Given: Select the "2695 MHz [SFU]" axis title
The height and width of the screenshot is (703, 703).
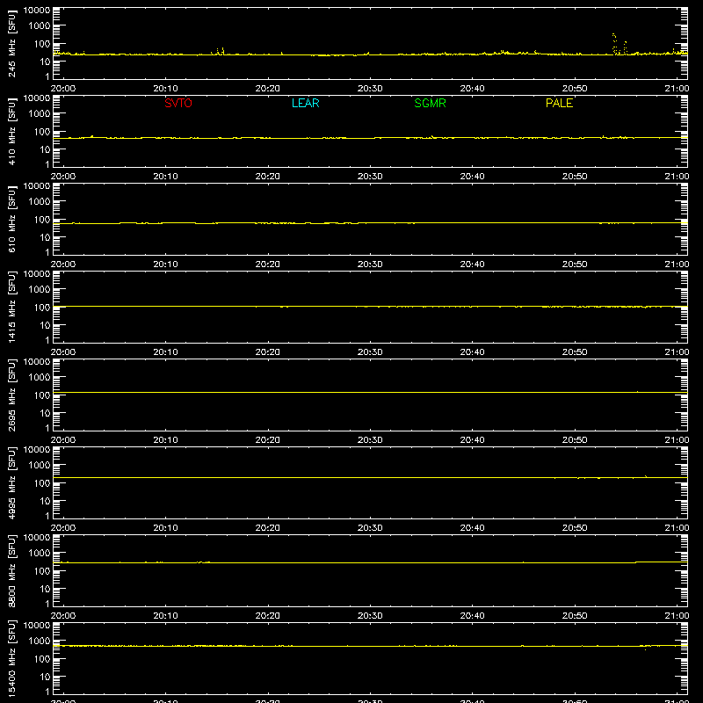Looking at the screenshot, I should [11, 395].
